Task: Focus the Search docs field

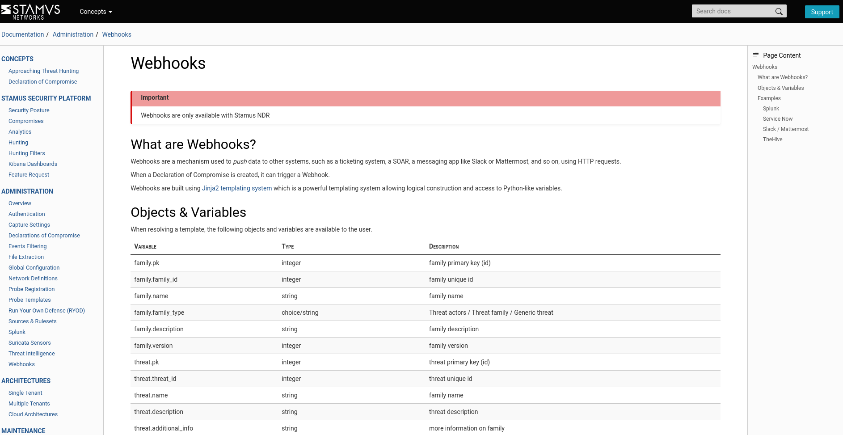Action: 739,11
